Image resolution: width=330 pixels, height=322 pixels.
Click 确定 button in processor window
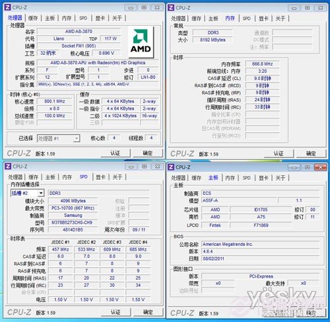[148, 153]
